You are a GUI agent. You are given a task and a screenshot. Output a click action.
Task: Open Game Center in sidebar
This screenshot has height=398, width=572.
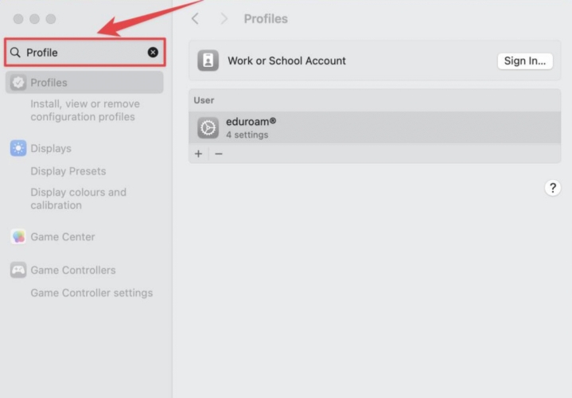click(x=62, y=236)
